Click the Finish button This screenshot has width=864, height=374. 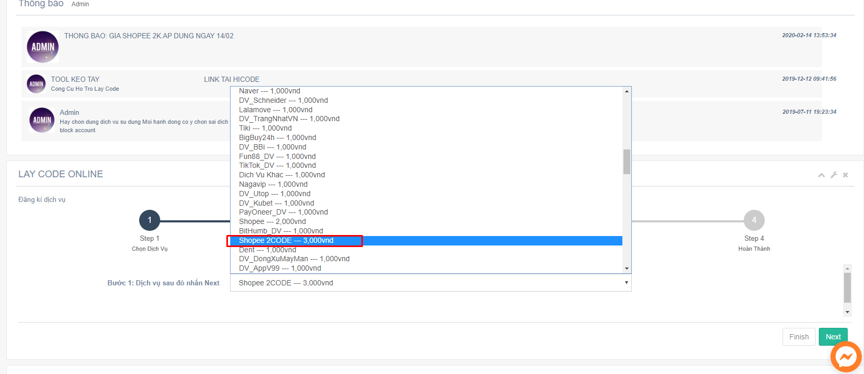799,337
